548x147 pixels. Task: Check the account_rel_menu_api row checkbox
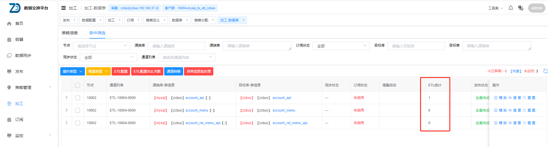(78, 123)
